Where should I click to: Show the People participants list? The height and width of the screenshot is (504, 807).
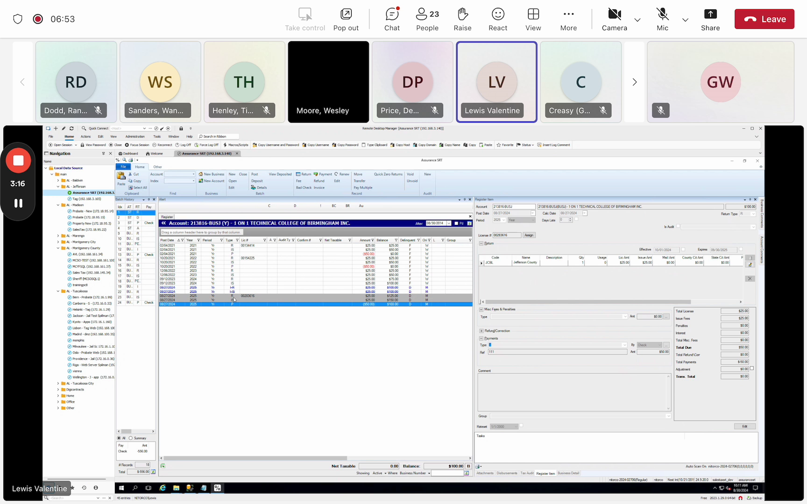tap(427, 19)
